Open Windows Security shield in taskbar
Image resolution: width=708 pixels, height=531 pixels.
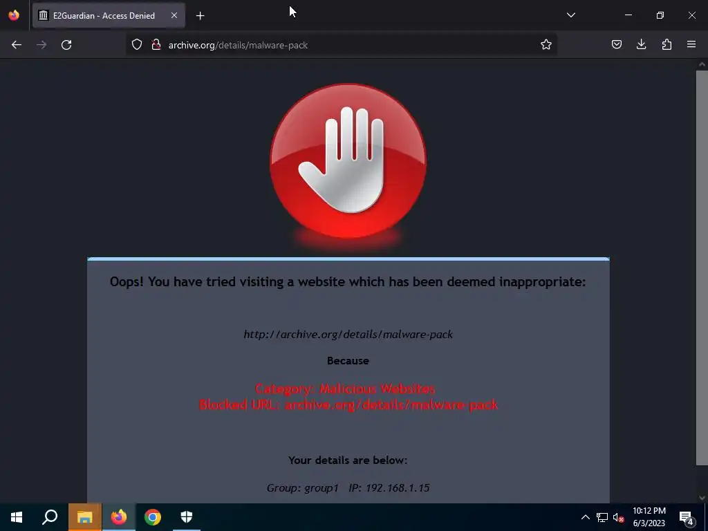pyautogui.click(x=187, y=517)
